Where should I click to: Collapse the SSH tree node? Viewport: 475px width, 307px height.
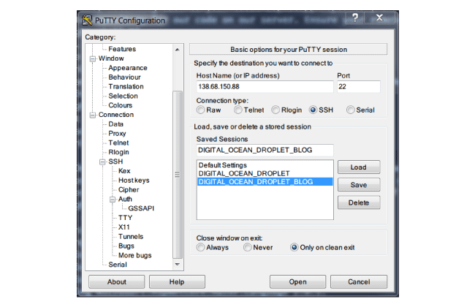103,162
